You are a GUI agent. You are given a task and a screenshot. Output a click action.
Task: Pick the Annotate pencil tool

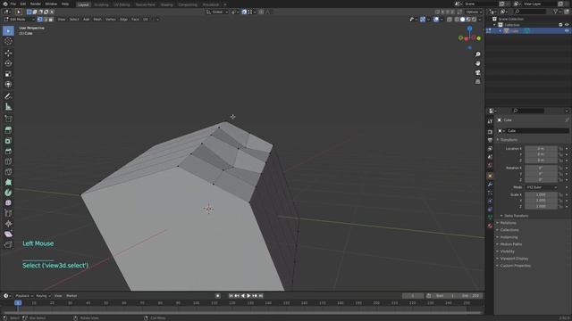tap(8, 96)
